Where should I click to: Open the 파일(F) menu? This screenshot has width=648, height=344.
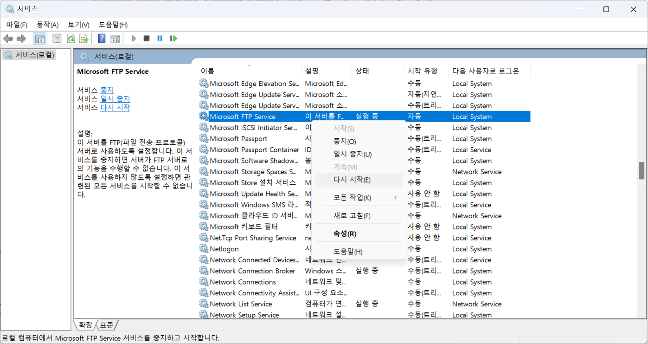[17, 25]
